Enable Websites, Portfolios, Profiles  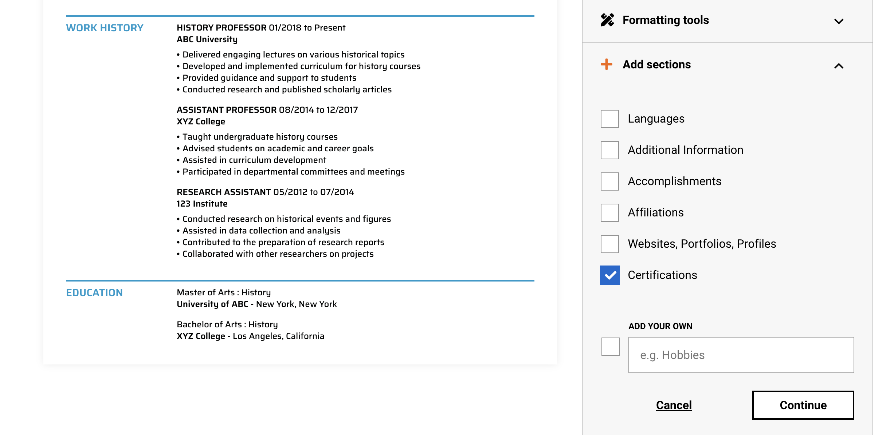[x=609, y=244]
